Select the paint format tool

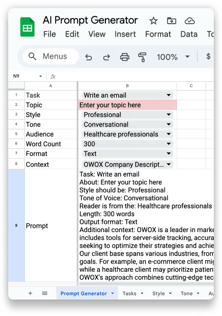tap(142, 57)
